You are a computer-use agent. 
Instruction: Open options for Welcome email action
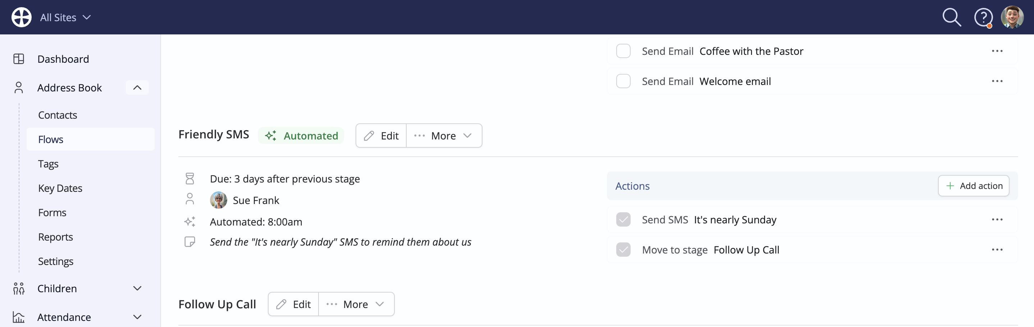coord(997,81)
